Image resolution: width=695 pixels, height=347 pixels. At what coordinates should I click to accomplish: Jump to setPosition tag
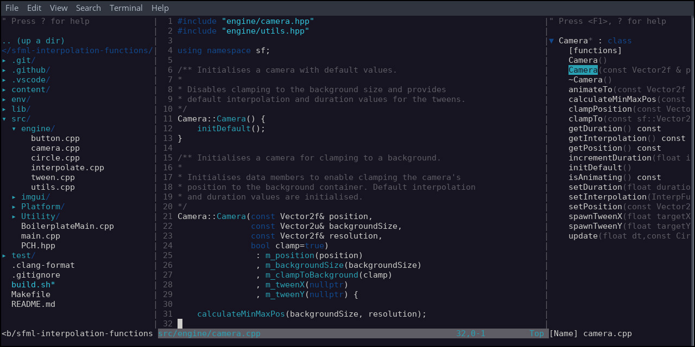click(629, 207)
